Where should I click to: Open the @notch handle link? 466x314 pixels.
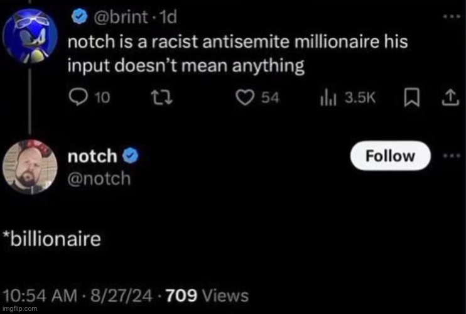click(99, 178)
